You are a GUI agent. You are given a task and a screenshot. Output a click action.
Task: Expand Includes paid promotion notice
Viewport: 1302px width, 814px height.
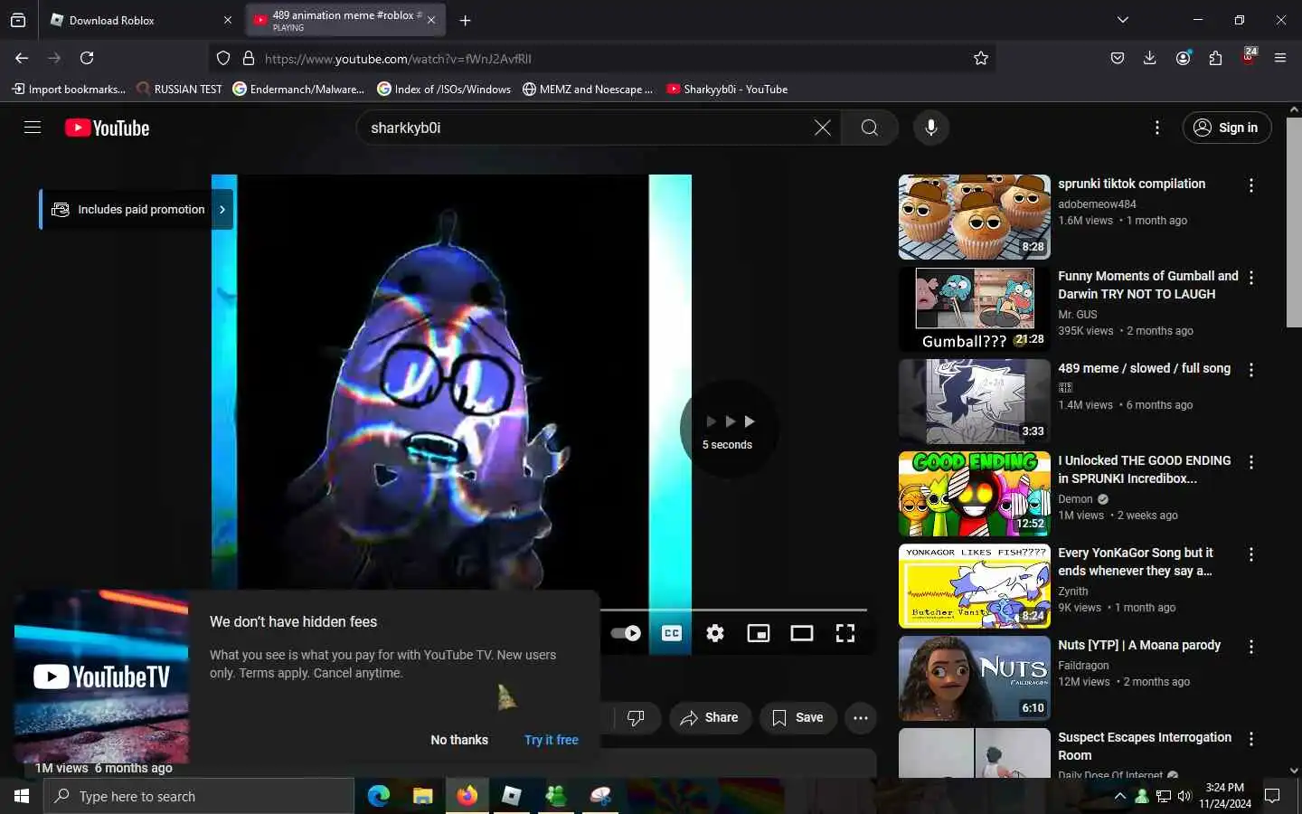137,209
